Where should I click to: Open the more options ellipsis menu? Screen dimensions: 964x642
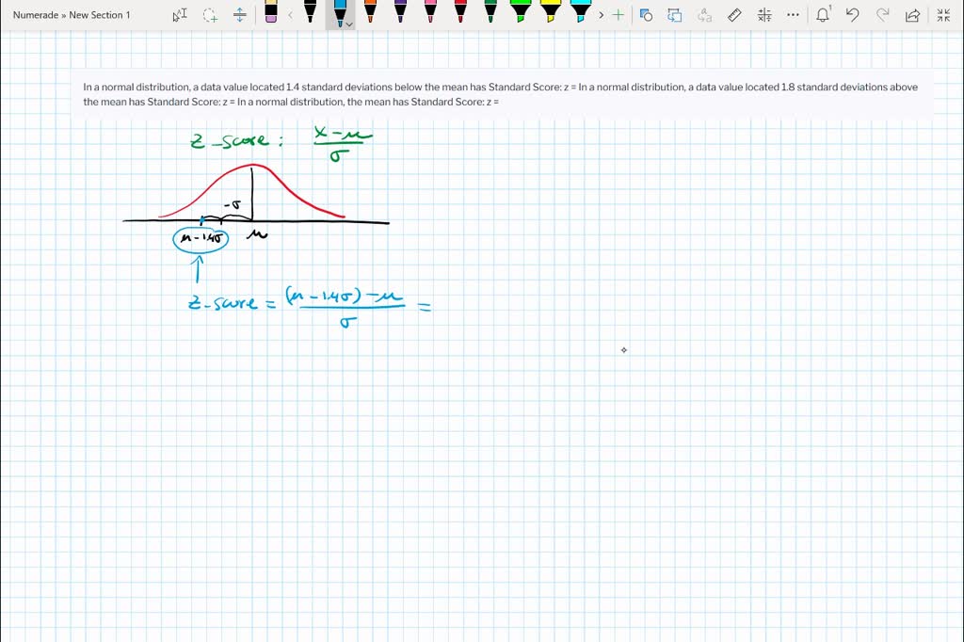click(x=794, y=15)
